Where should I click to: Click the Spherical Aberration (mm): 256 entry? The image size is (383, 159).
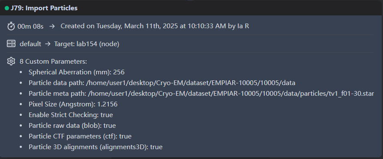click(76, 72)
